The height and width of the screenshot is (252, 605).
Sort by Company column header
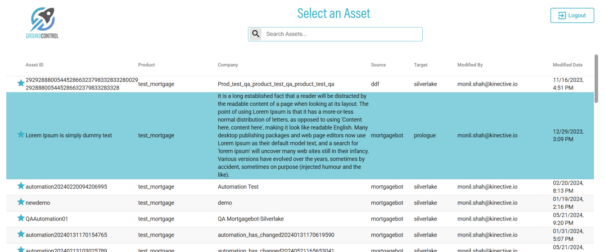228,65
